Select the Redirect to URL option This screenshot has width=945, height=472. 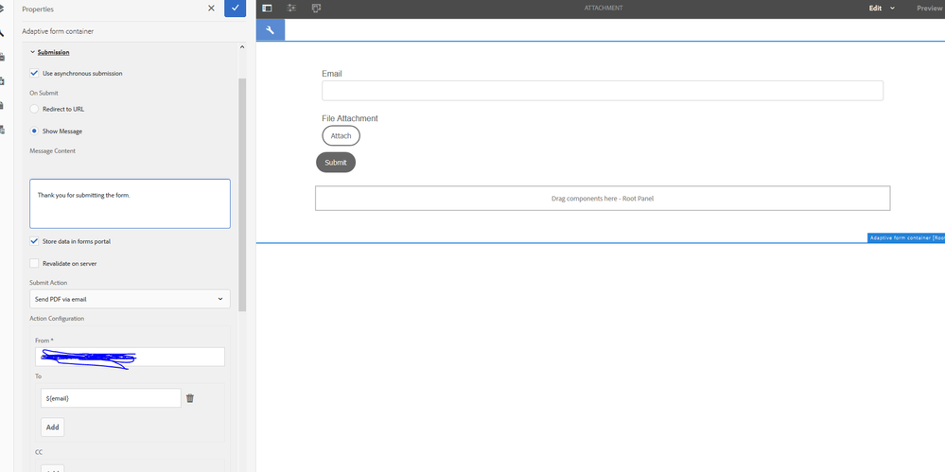(x=35, y=109)
